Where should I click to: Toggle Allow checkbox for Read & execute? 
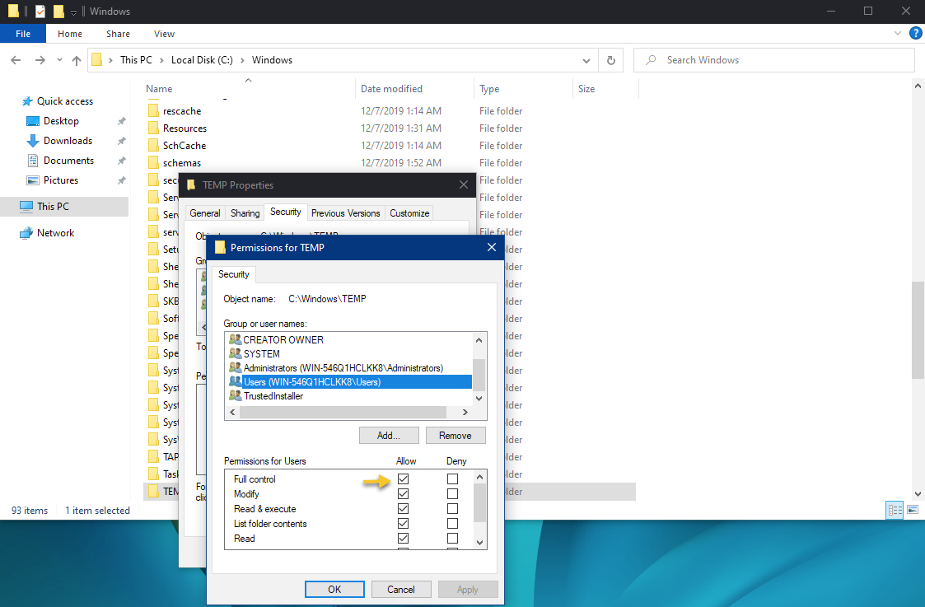tap(404, 508)
